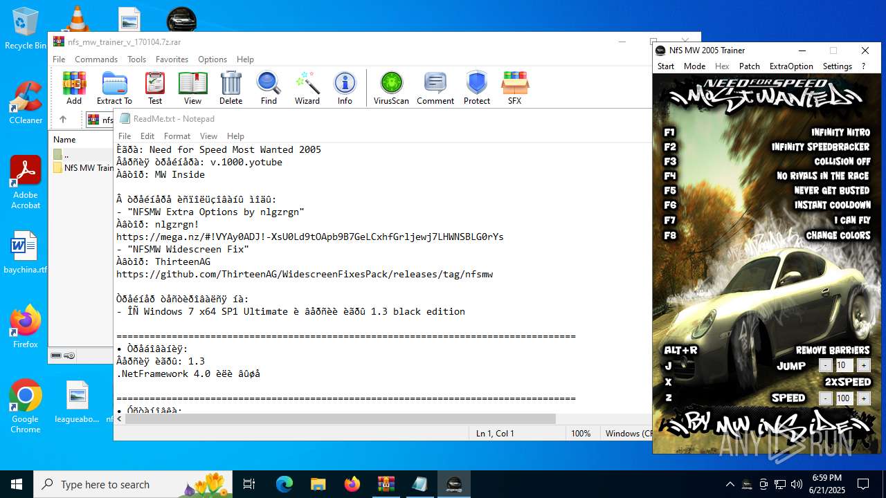886x498 pixels.
Task: Open Notepad View menu
Action: (208, 136)
